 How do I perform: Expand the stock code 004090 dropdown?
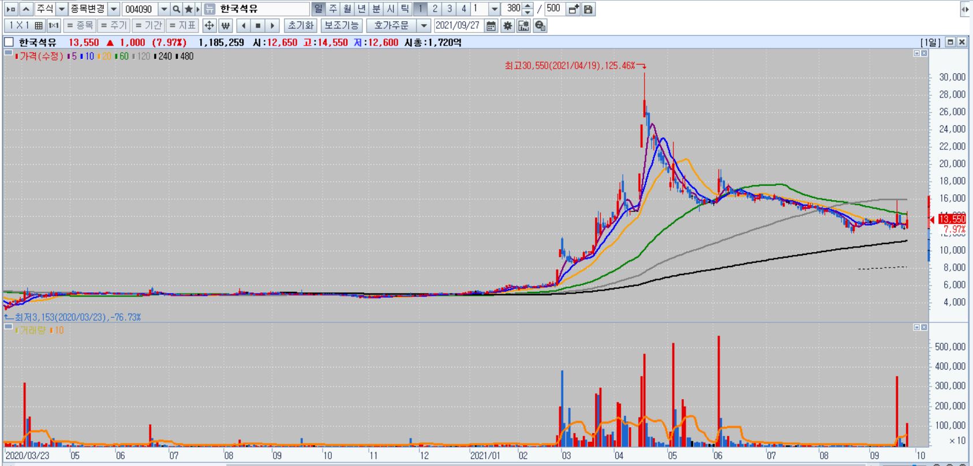tap(164, 9)
